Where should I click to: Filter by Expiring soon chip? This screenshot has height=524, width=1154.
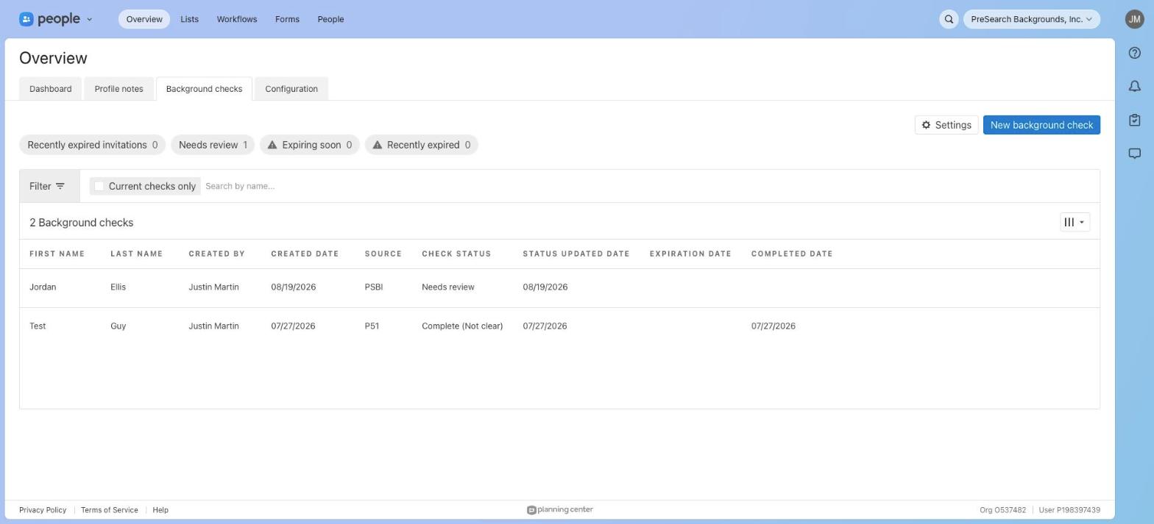point(309,145)
